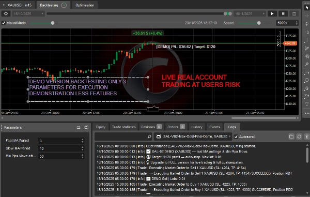Image resolution: width=310 pixels, height=197 pixels.
Task: Click the Speed slider handle
Action: [x=259, y=23]
